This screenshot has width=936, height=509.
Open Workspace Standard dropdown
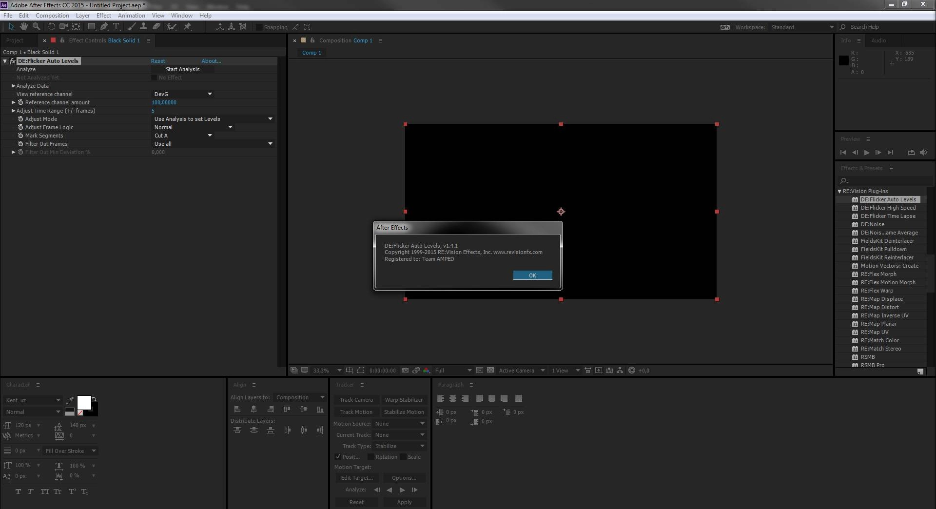click(802, 27)
